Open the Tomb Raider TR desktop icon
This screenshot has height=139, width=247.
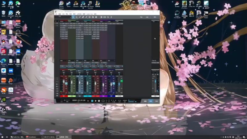point(206,15)
